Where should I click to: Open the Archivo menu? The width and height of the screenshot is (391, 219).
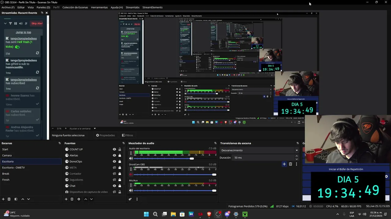click(x=8, y=7)
